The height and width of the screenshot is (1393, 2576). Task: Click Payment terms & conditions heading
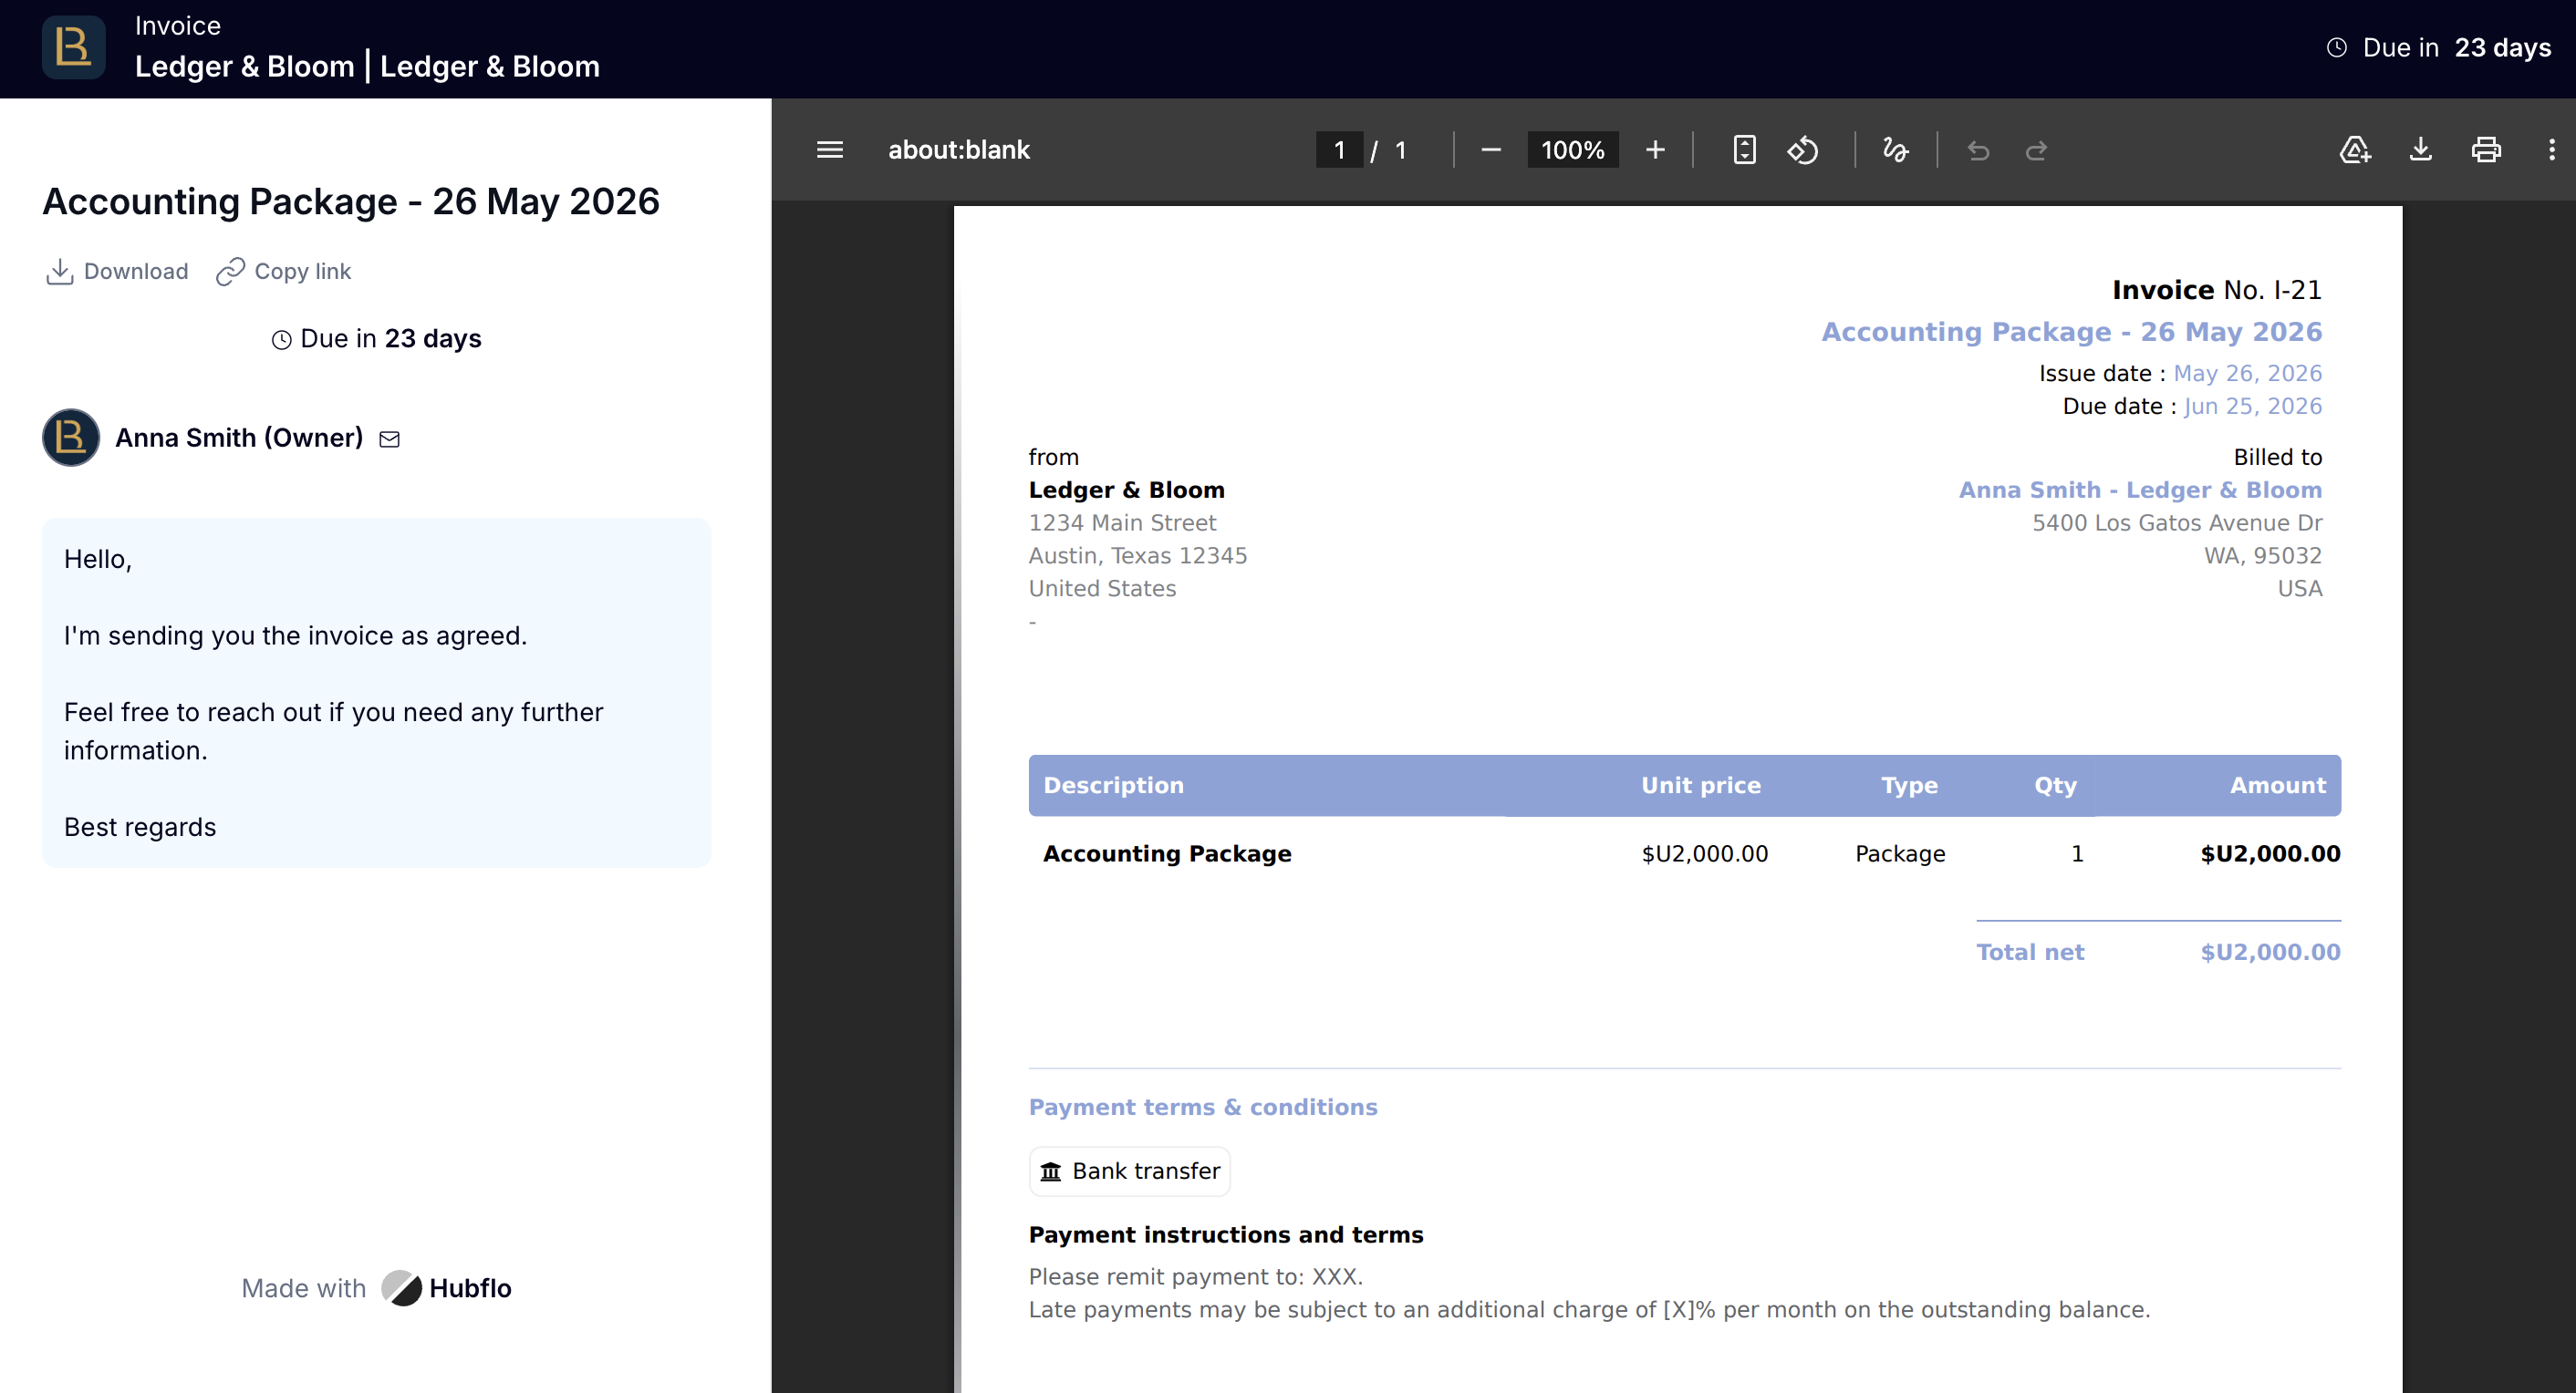click(1203, 1108)
